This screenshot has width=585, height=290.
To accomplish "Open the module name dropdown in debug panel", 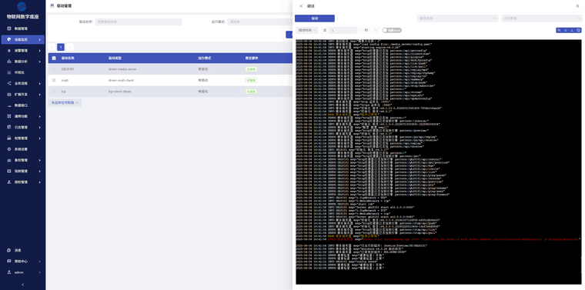I will coord(457,18).
